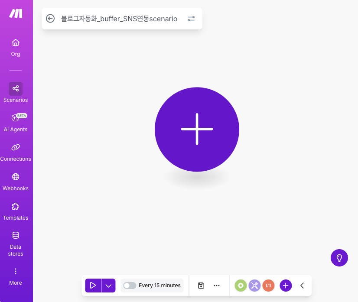Add first module with big plus
The image size is (358, 302).
click(197, 129)
